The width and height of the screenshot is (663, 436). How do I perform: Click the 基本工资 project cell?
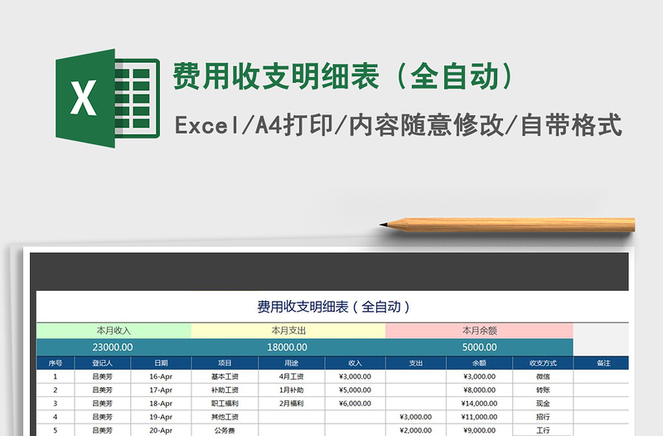point(225,376)
